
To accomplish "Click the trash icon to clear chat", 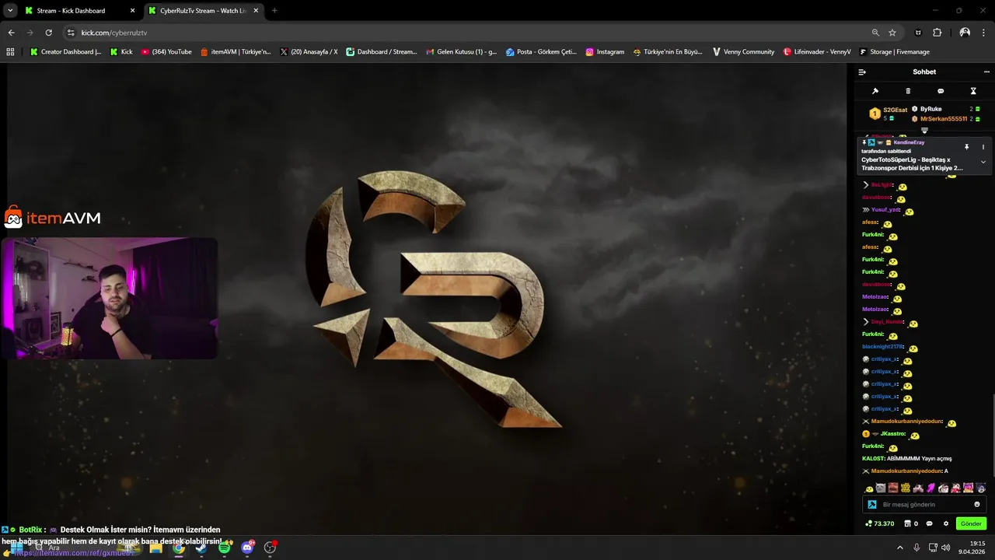I will pyautogui.click(x=908, y=91).
